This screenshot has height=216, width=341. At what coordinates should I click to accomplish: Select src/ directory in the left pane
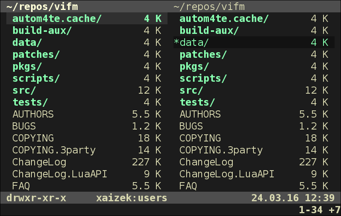(x=87, y=90)
